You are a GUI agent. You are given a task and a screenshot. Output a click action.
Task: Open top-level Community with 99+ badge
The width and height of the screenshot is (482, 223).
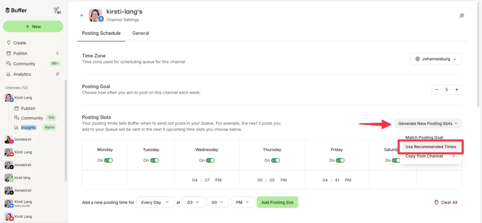[x=33, y=64]
